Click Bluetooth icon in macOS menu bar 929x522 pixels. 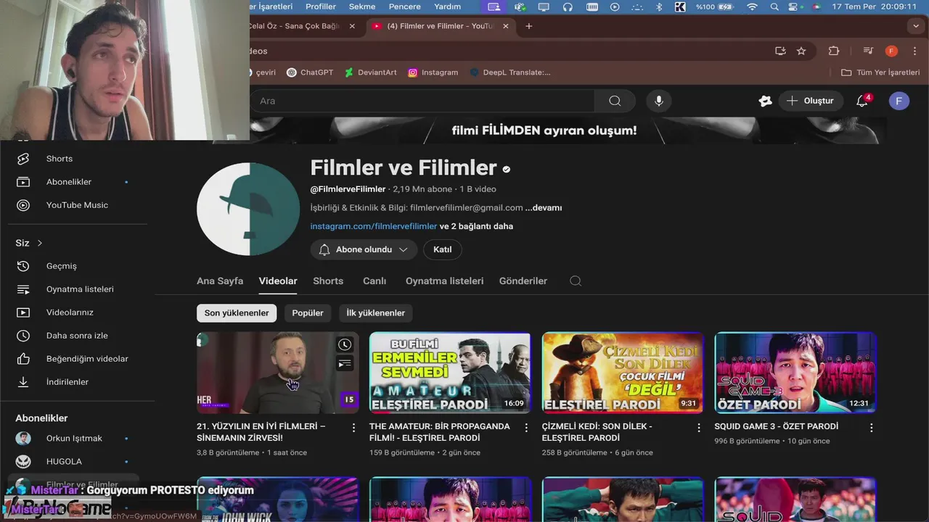point(659,7)
